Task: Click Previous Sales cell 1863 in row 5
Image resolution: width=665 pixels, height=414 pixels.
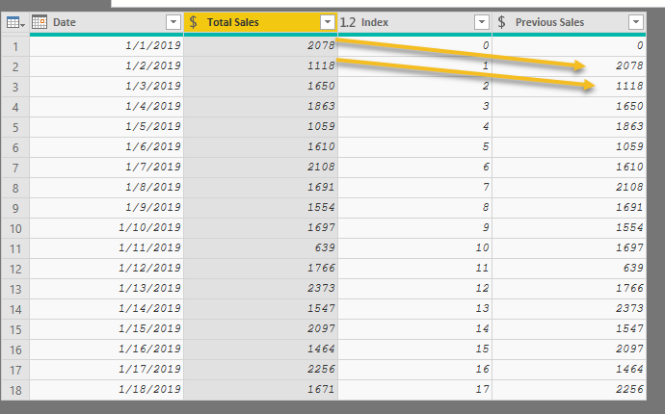Action: (570, 127)
